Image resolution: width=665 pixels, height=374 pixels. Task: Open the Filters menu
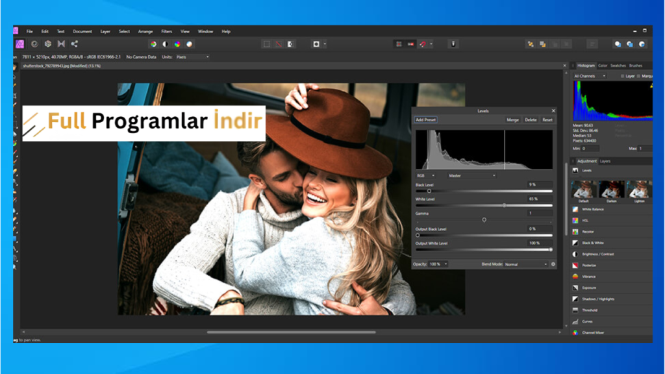167,31
